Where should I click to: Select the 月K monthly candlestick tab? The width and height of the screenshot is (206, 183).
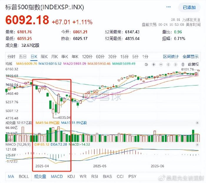54,56
